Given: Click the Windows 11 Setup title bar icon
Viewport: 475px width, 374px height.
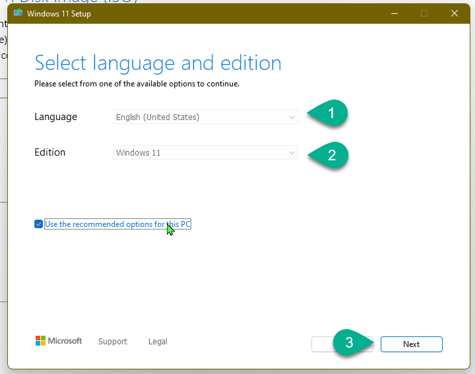Looking at the screenshot, I should [18, 13].
